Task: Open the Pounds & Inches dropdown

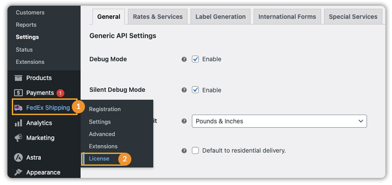Action: coord(279,121)
